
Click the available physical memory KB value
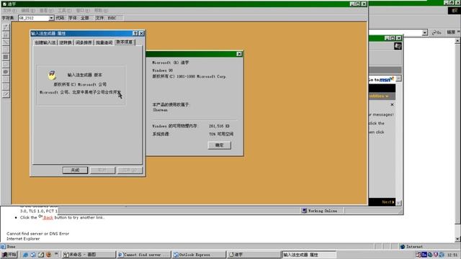219,126
